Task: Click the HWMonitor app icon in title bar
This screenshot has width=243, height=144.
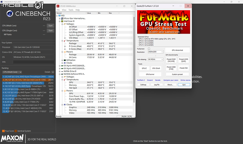Action: [58, 6]
